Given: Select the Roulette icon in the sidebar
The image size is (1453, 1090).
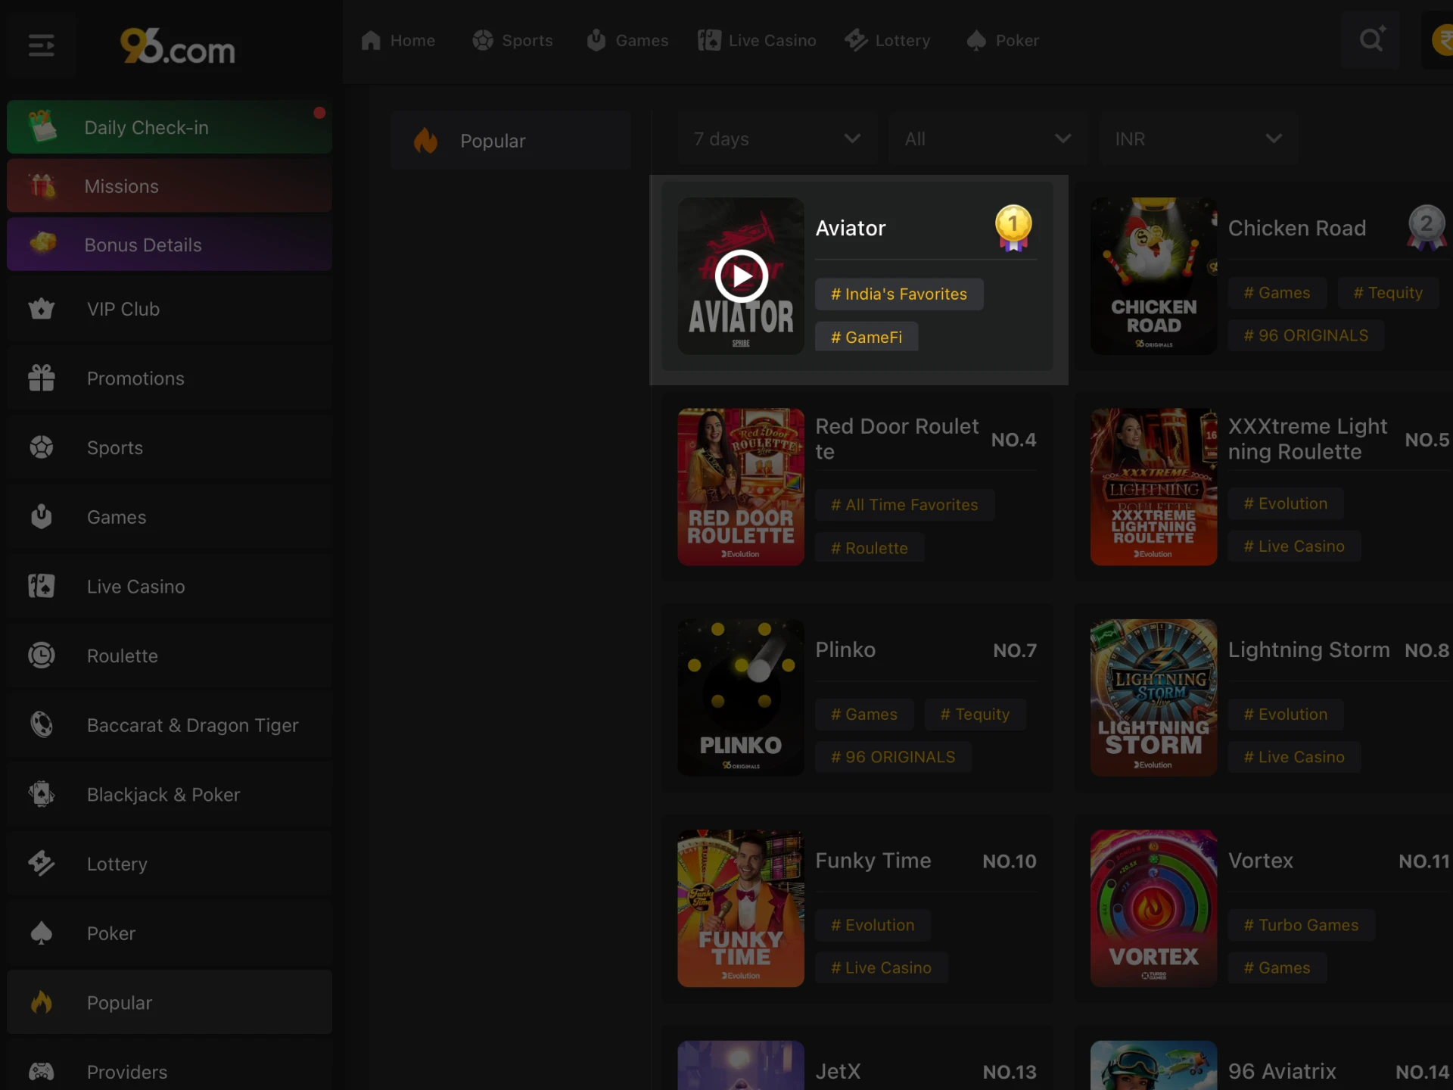Looking at the screenshot, I should (x=42, y=656).
